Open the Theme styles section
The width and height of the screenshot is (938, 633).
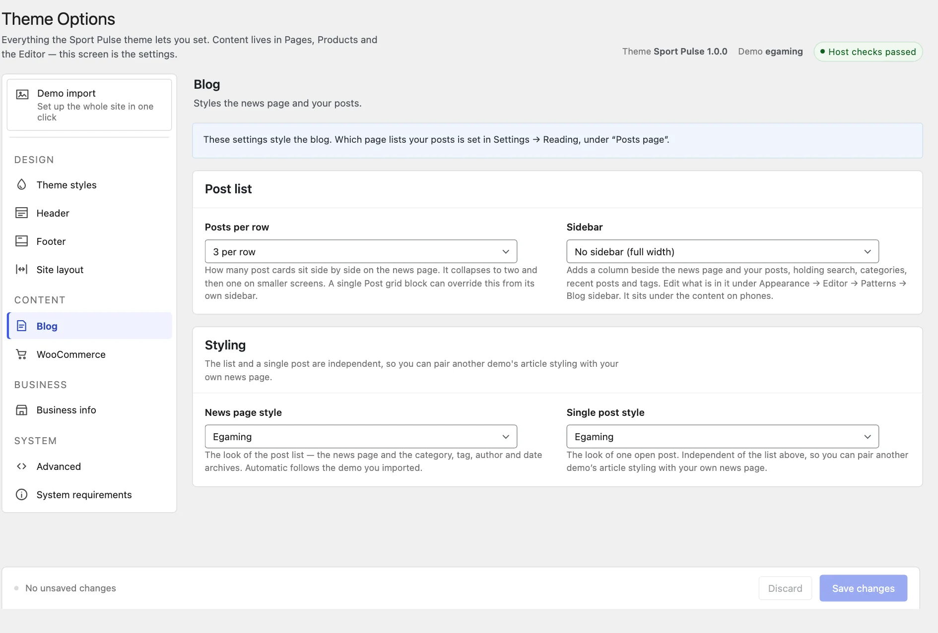click(89, 184)
